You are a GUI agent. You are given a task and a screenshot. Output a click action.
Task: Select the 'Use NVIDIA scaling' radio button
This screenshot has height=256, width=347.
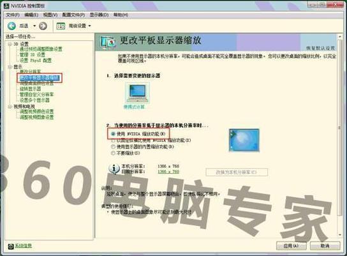coord(113,134)
